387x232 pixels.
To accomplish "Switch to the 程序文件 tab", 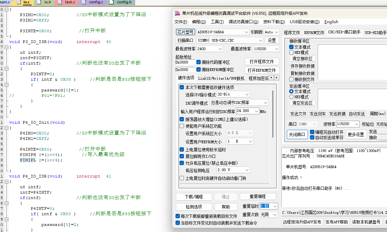I will [x=292, y=33].
